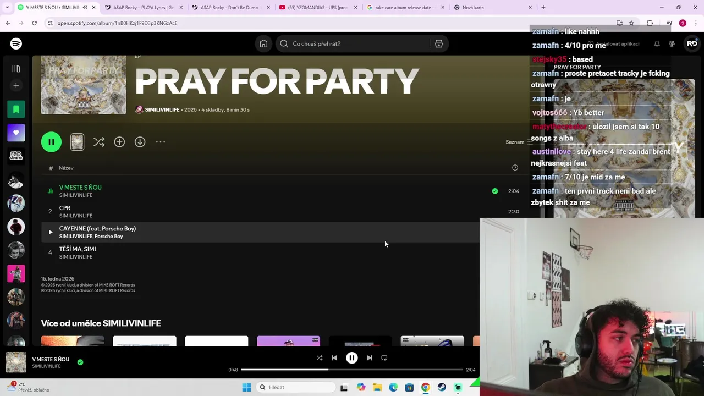Open the weather widget on the taskbar
704x396 pixels.
[29, 387]
